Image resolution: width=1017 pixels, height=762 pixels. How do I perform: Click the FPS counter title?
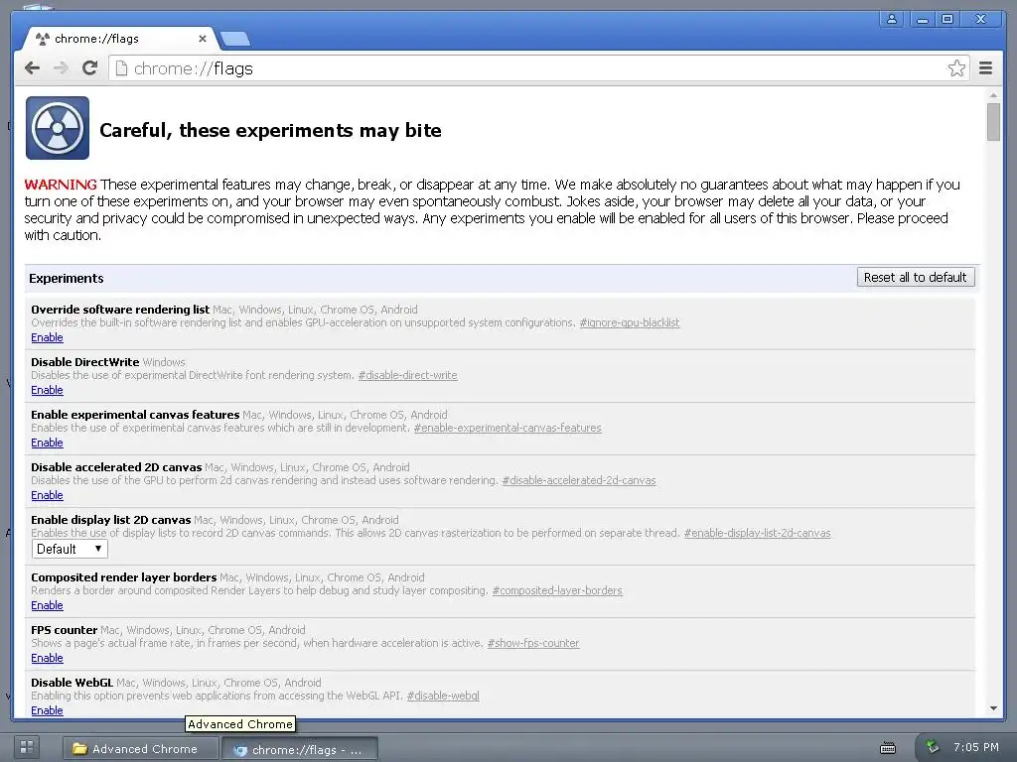65,629
